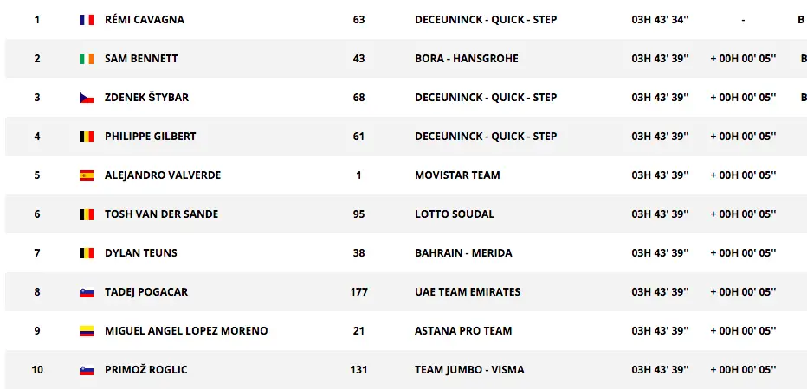Open the Bora - Hansgrohe team link
The height and width of the screenshot is (389, 807).
pyautogui.click(x=466, y=59)
